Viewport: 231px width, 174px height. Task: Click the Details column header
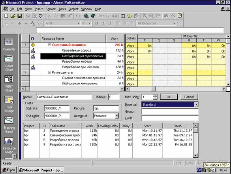point(131,38)
